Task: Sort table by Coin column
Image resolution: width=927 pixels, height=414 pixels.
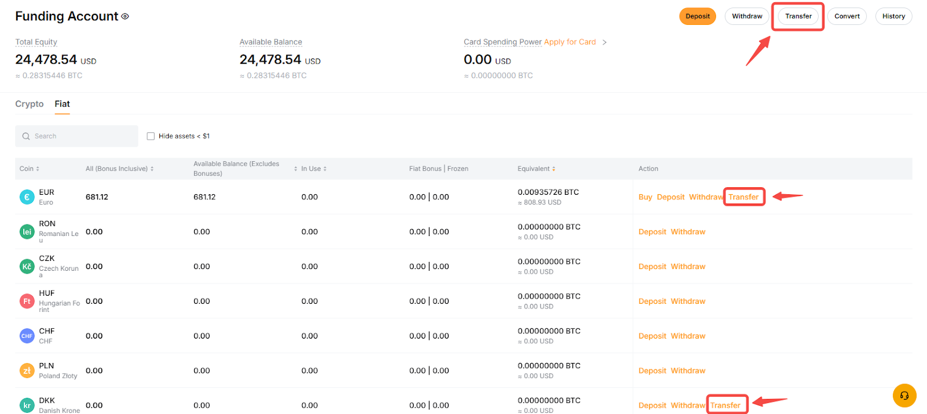Action: (x=30, y=169)
